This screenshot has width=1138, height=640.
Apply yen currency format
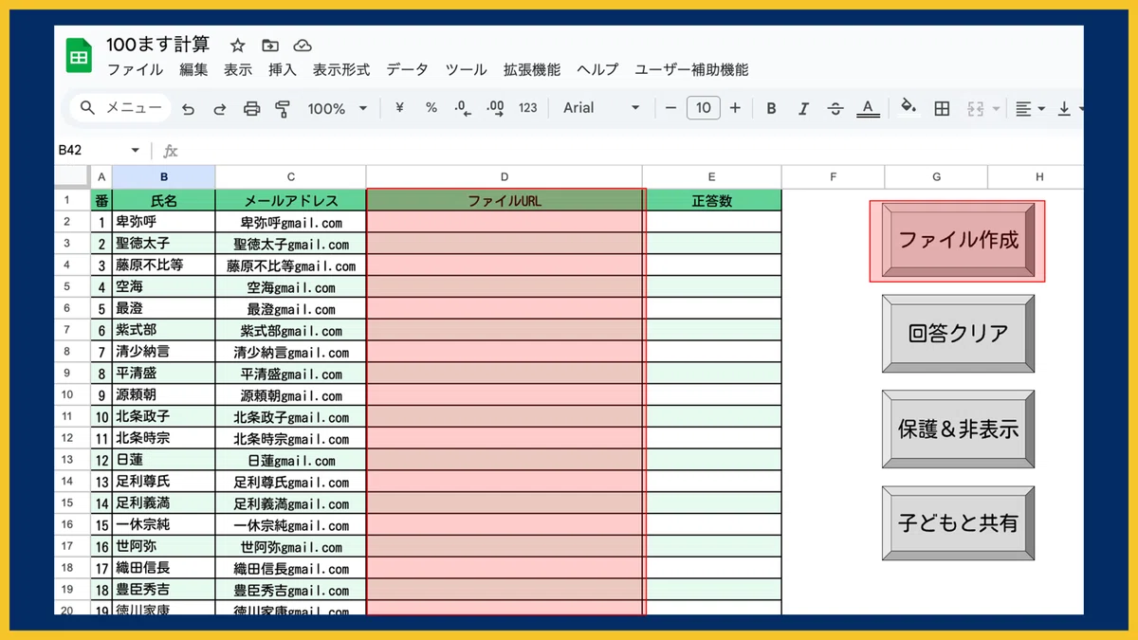[x=399, y=108]
